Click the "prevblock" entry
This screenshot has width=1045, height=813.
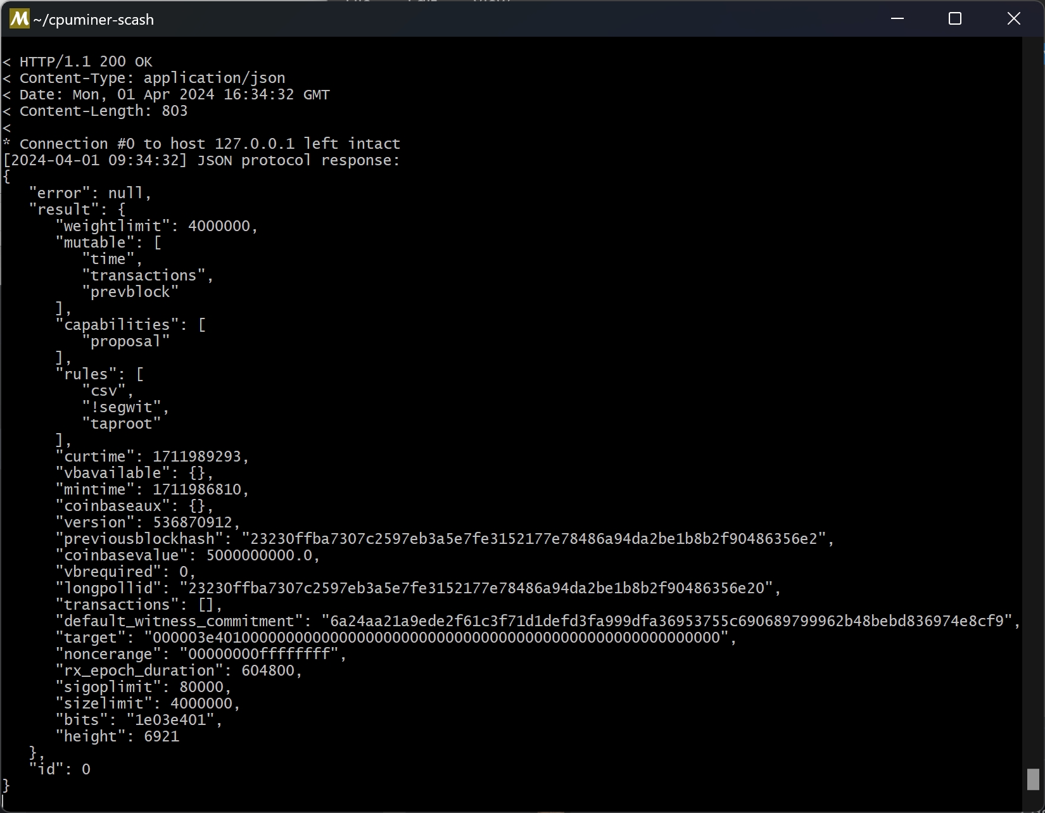tap(130, 292)
